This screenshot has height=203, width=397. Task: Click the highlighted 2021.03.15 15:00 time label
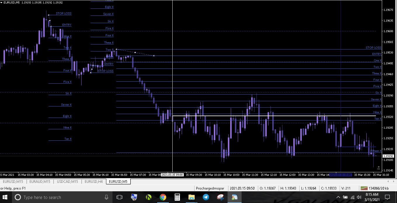[341, 175]
